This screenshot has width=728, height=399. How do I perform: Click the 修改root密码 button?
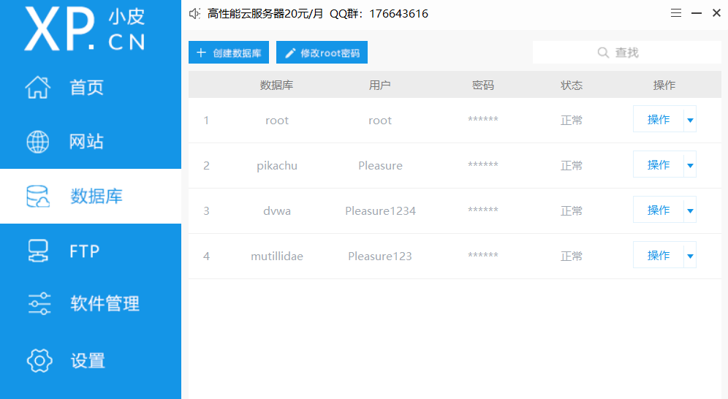[x=322, y=53]
